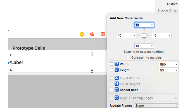Enable the Constrain to margins checkbox
The height and width of the screenshot is (108, 179).
pos(128,57)
